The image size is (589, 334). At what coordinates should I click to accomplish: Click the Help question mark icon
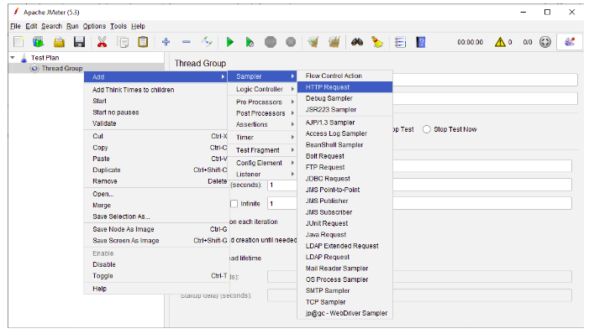pos(421,42)
